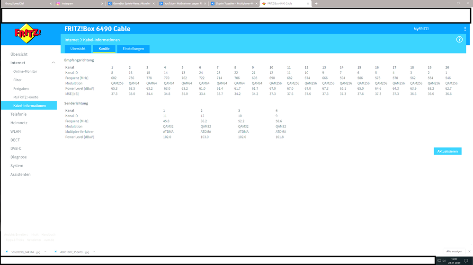This screenshot has height=265, width=473.
Task: Open Telefonie in the sidebar
Action: coord(18,114)
